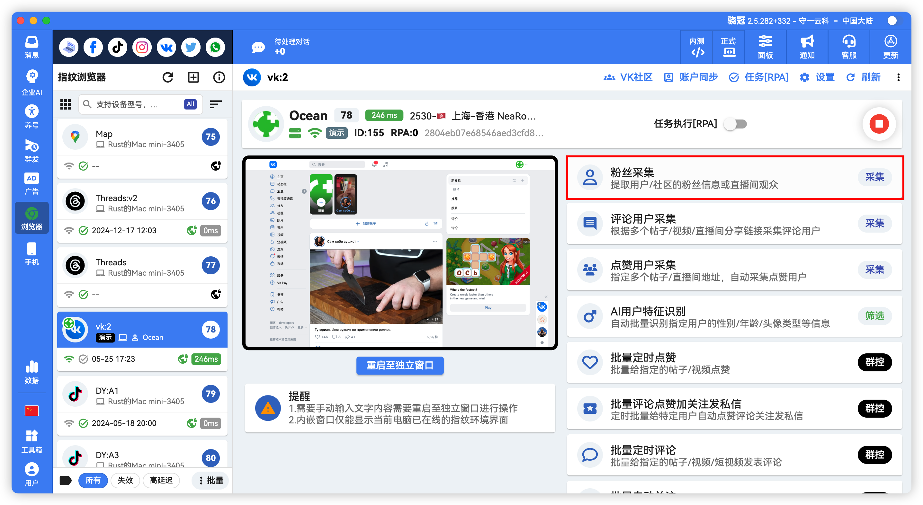Open 通知 notifications
923x505 pixels.
click(807, 47)
